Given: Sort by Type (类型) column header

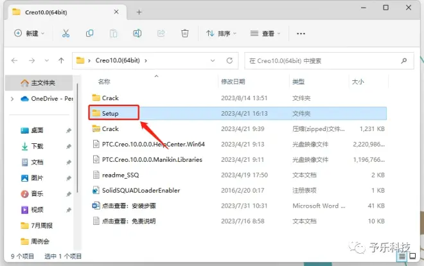Looking at the screenshot, I should (x=299, y=82).
